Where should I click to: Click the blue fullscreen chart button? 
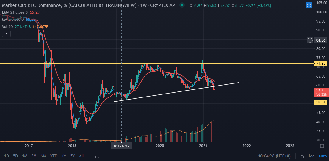point(309,5)
